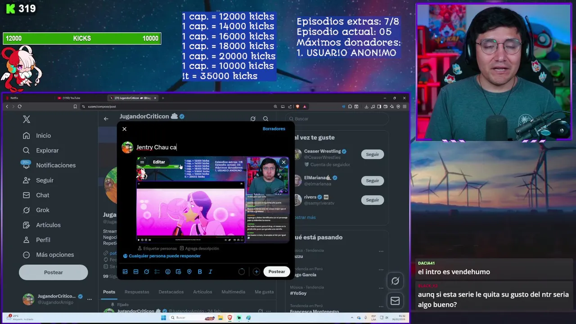The width and height of the screenshot is (576, 324).
Task: Add a poll using the poll icon
Action: pos(157,272)
